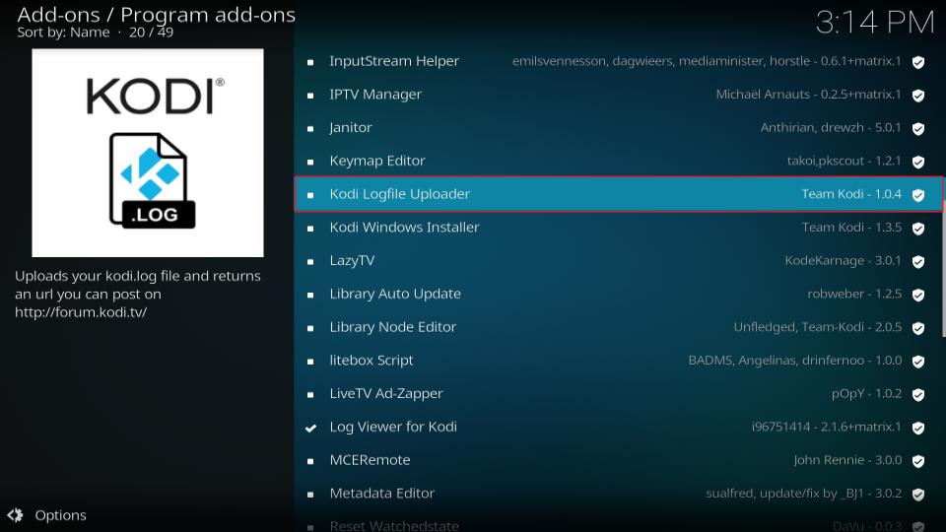Click verified shield icon for Metadata Editor
946x532 pixels.
tap(918, 494)
